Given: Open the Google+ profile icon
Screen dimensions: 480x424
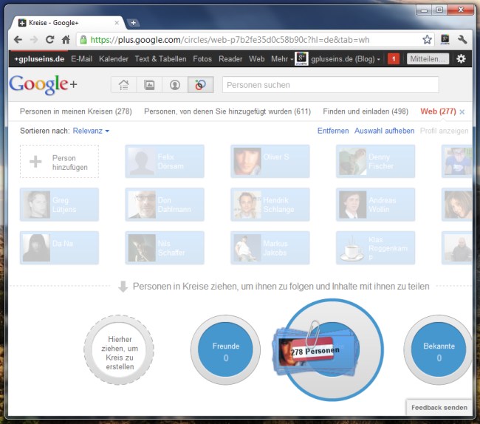Looking at the screenshot, I should (175, 85).
